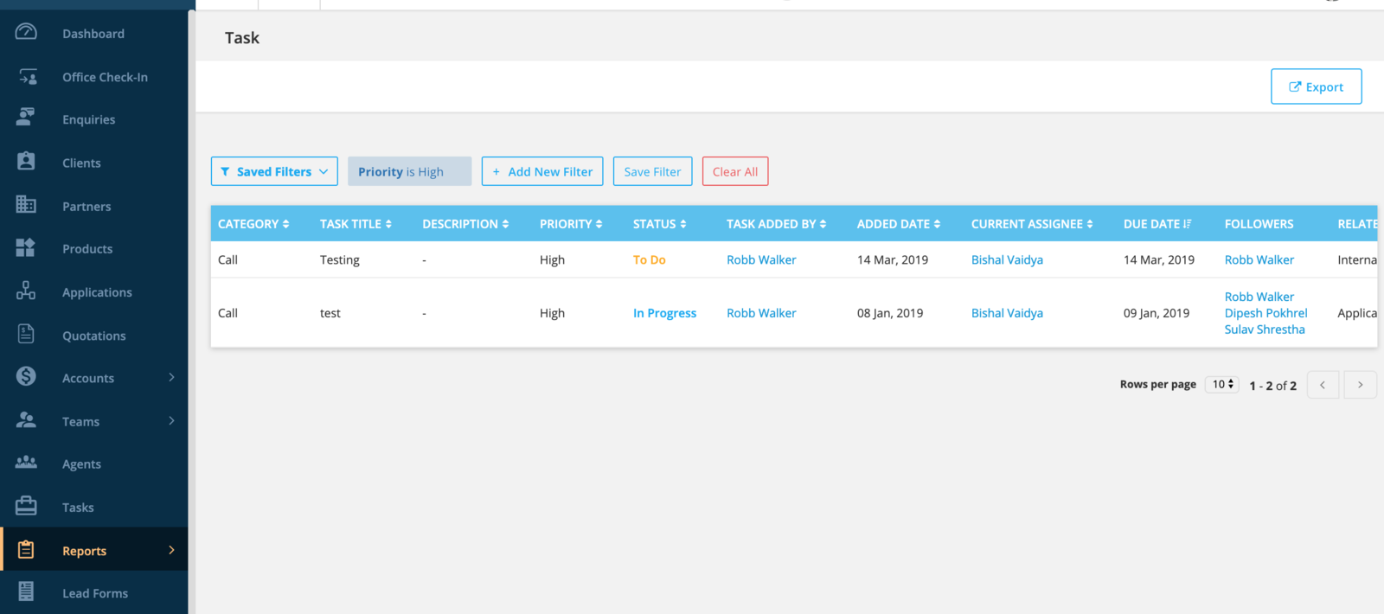Open In Progress status link

(664, 313)
